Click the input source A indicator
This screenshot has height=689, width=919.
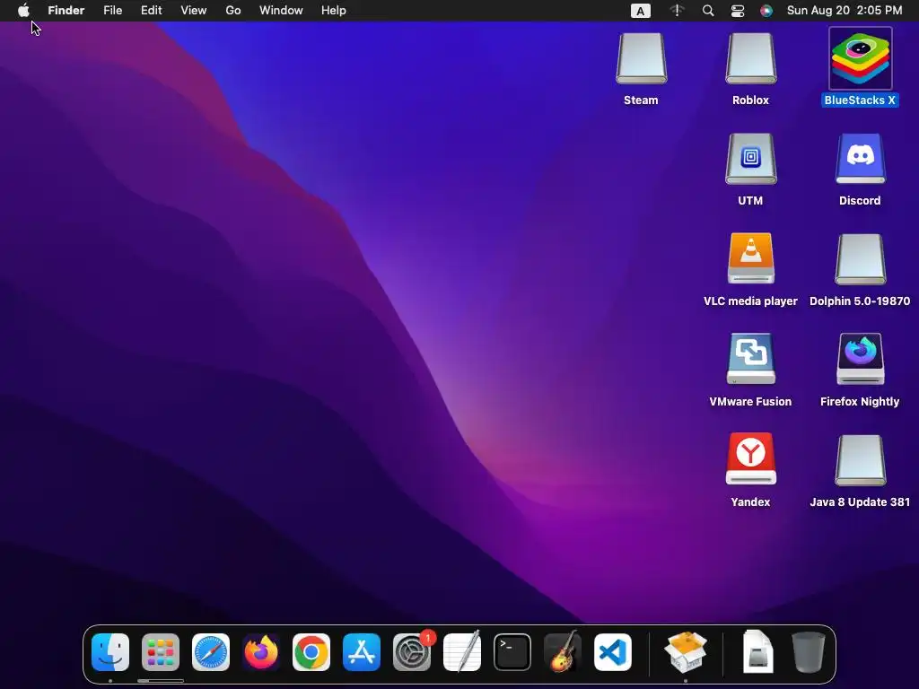tap(641, 11)
